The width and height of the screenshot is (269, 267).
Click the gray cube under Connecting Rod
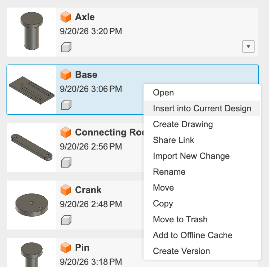point(66,163)
